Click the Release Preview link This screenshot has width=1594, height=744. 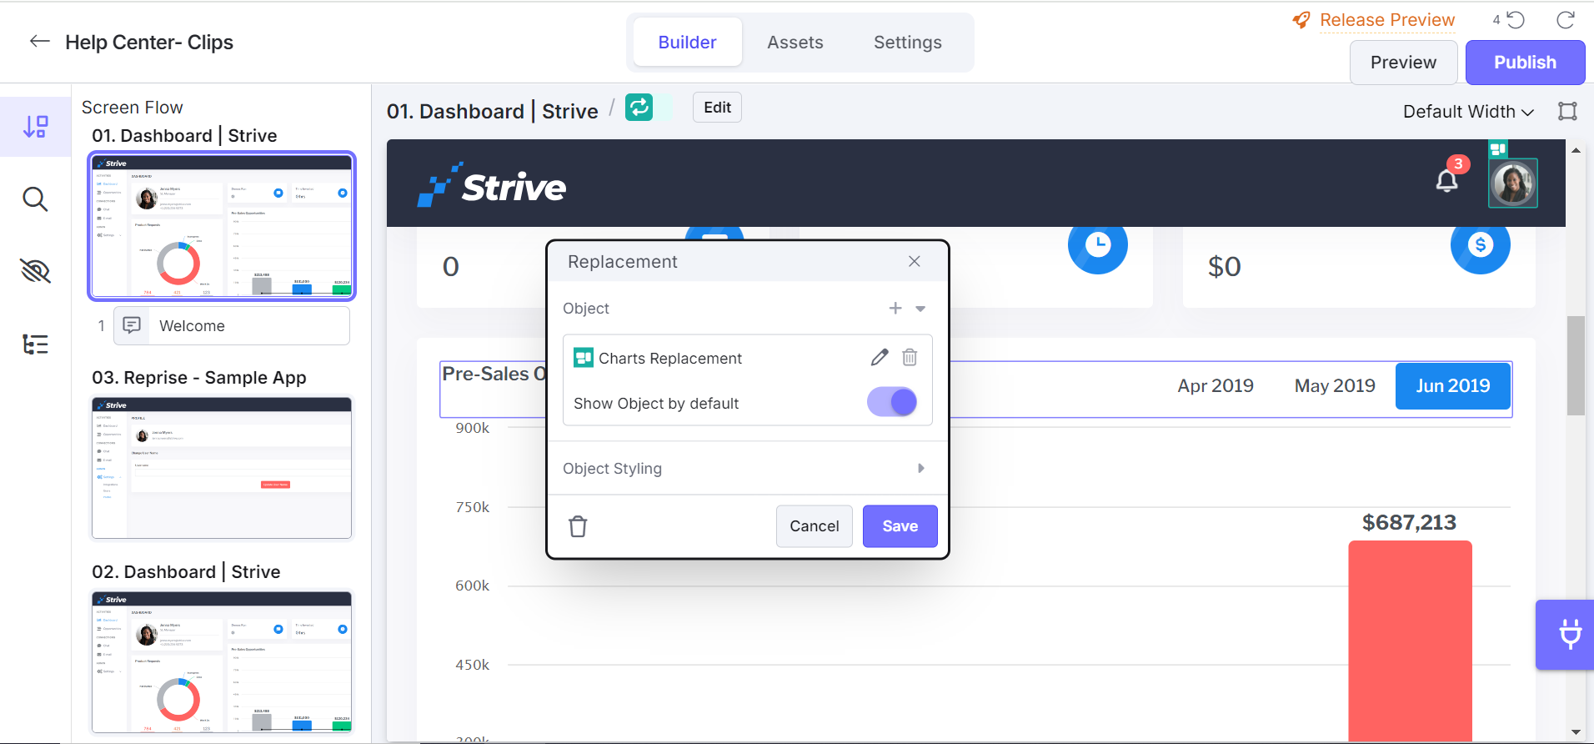point(1387,20)
